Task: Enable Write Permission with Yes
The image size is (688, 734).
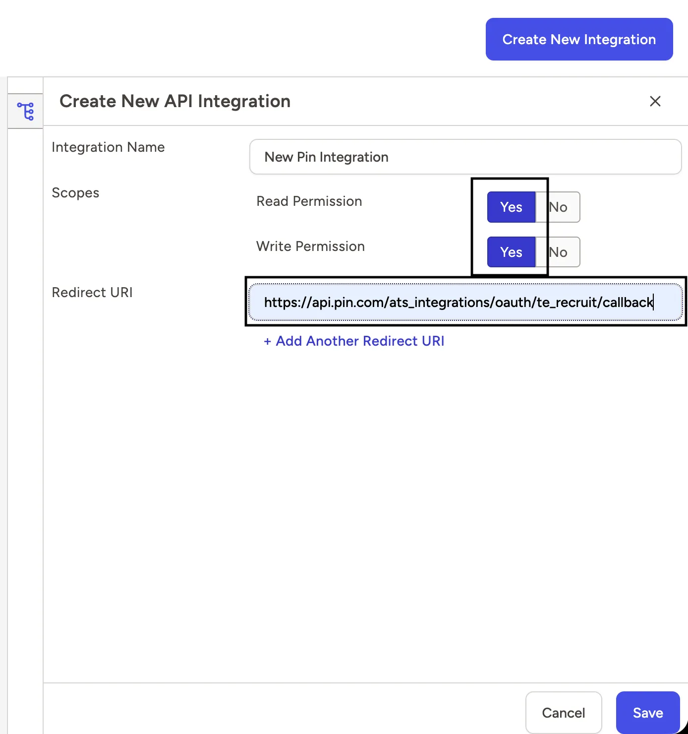Action: (x=511, y=252)
